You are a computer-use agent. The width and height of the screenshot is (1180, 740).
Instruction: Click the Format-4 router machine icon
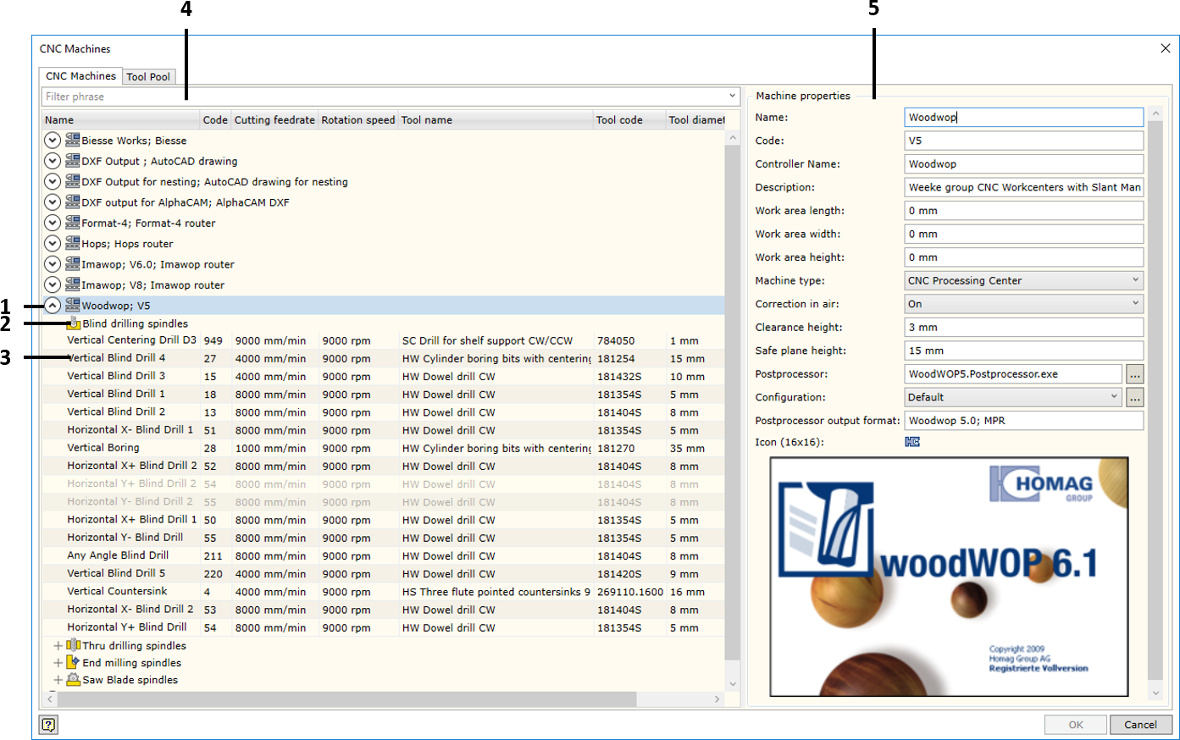73,223
